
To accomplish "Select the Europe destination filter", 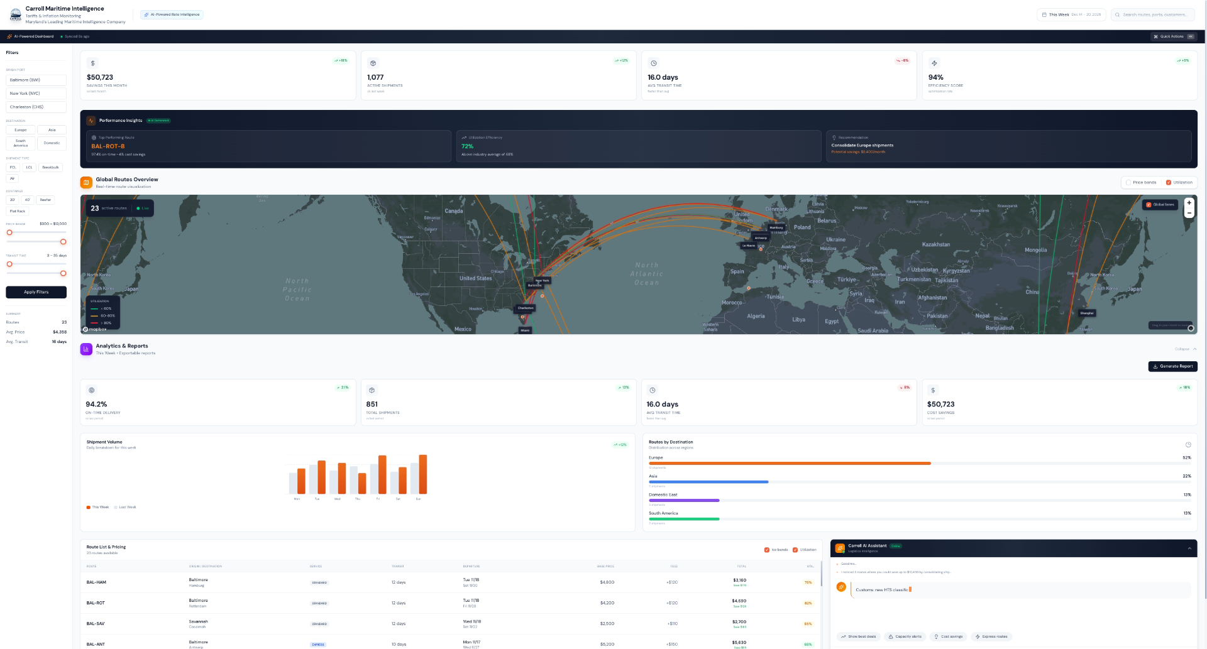I will (x=21, y=129).
